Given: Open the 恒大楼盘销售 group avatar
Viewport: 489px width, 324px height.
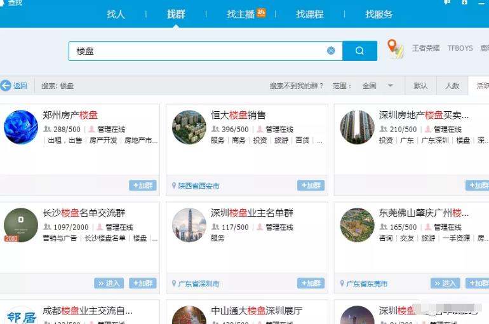Looking at the screenshot, I should click(189, 127).
